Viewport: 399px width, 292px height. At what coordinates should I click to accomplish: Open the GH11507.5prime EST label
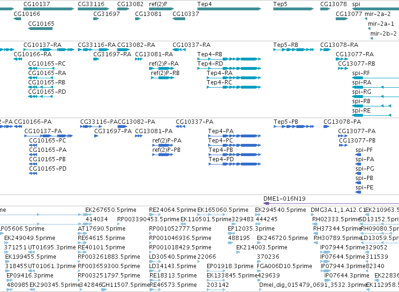tap(126, 285)
